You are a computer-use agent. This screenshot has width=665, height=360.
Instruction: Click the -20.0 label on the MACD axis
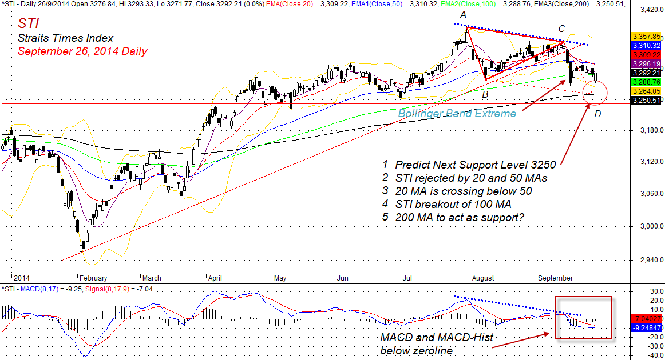pyautogui.click(x=656, y=337)
